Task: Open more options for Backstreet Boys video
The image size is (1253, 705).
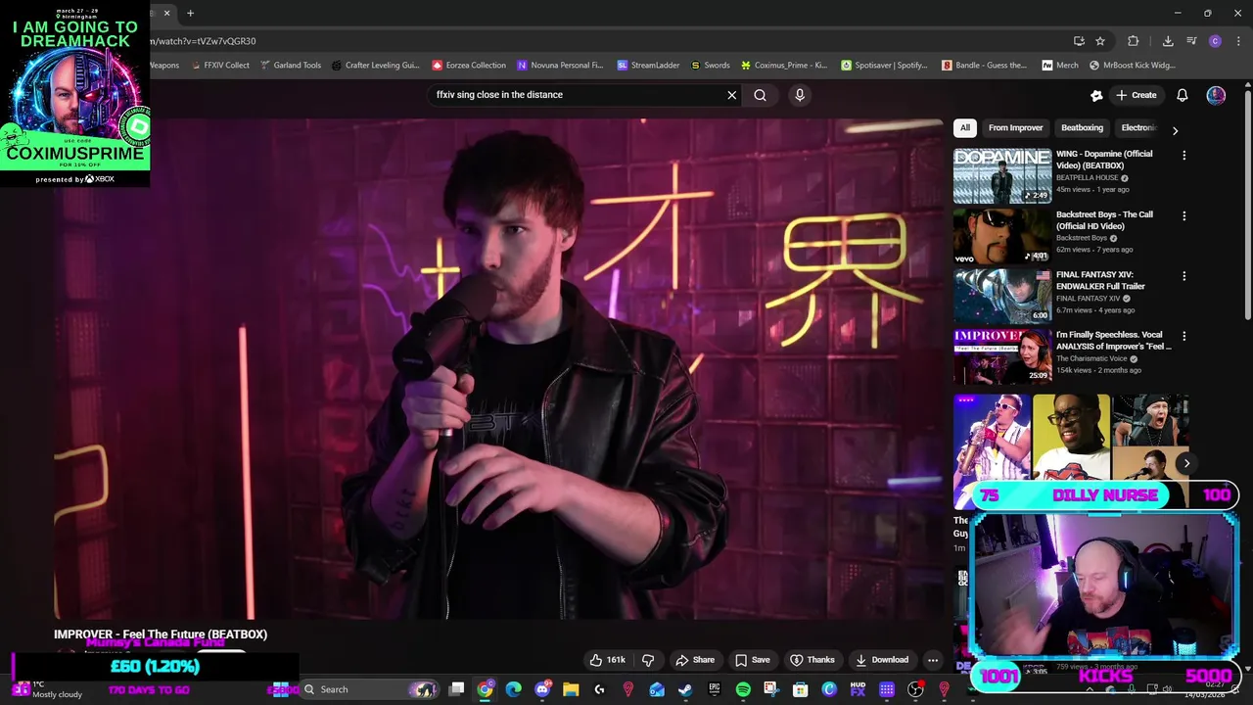Action: tap(1183, 215)
